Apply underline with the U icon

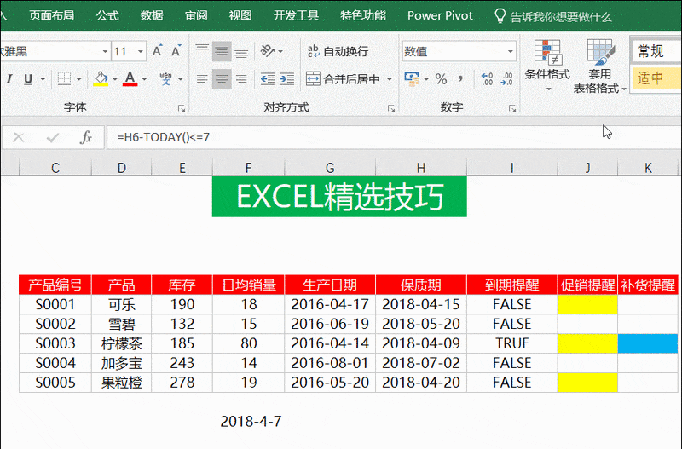28,79
